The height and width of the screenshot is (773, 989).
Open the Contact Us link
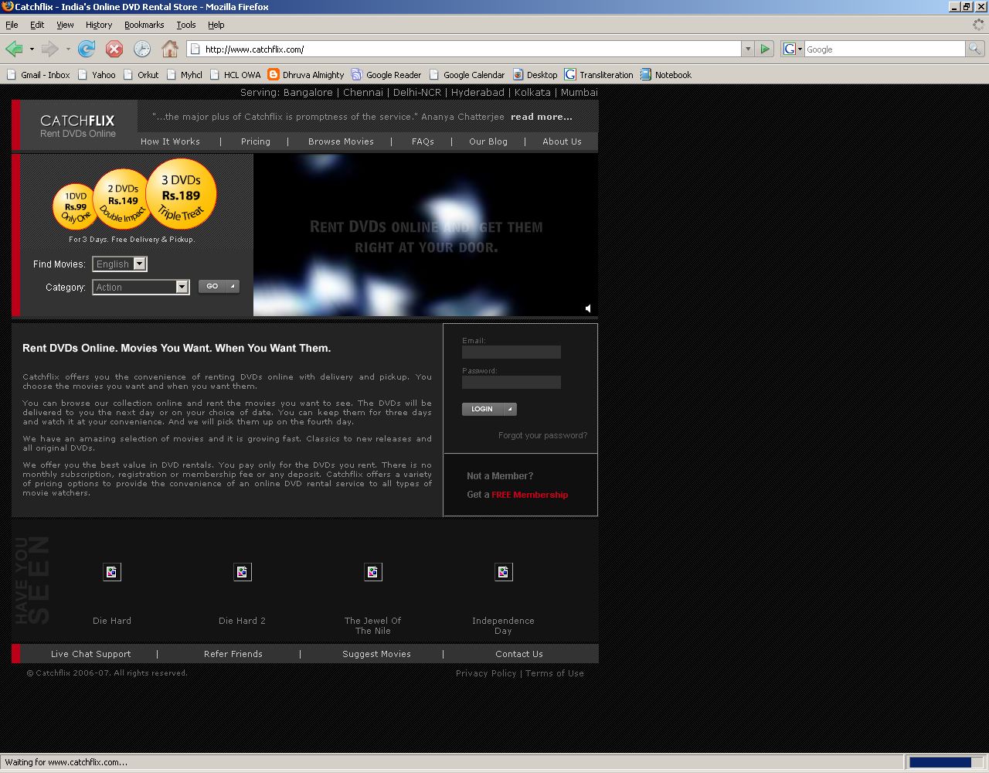tap(519, 654)
